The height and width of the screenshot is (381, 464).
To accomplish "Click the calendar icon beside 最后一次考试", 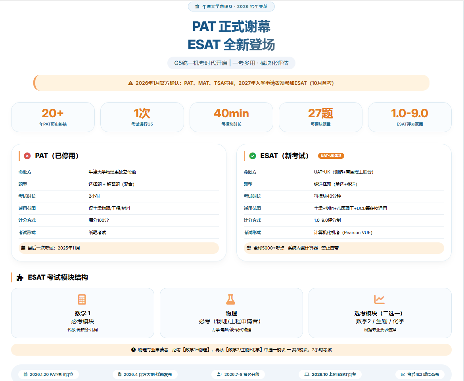I will (x=23, y=248).
